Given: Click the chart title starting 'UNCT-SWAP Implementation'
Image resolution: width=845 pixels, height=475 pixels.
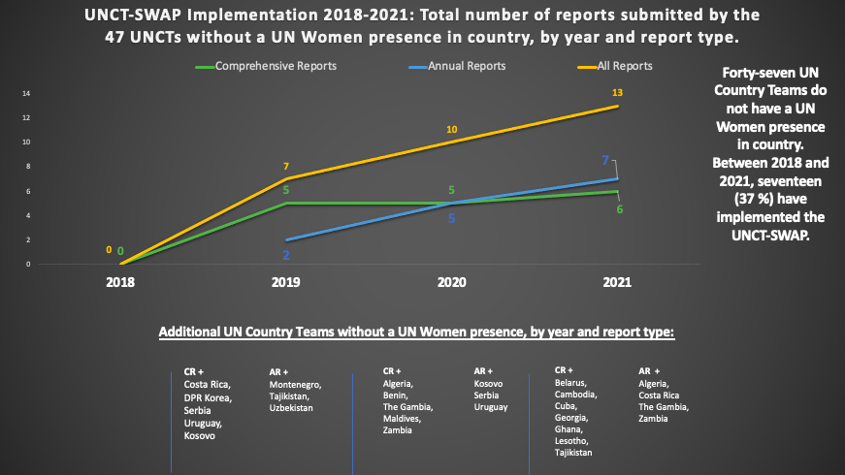Looking at the screenshot, I should (x=422, y=26).
